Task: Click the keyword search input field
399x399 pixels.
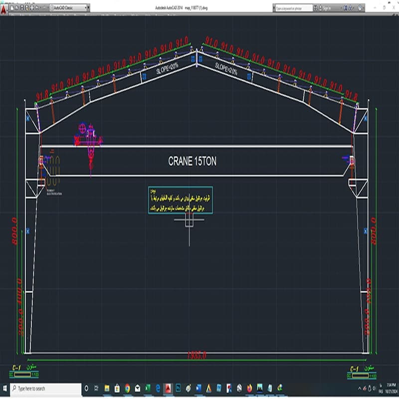Action: tap(294, 8)
